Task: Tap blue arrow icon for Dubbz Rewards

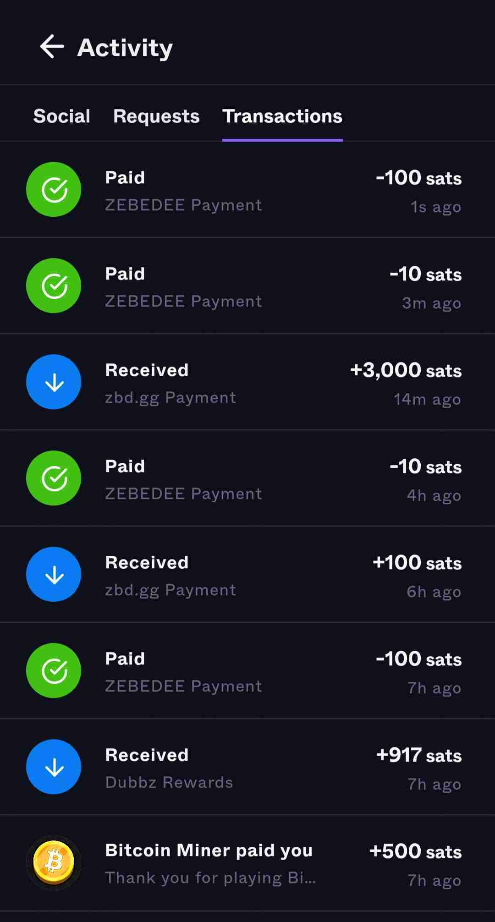Action: point(54,767)
